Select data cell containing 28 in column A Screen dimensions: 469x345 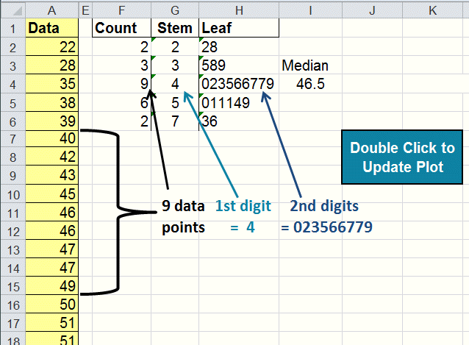(52, 65)
